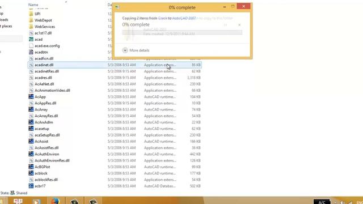363x204 pixels.
Task: Select the file AcAnimationVideo.dll
Action: [52, 91]
